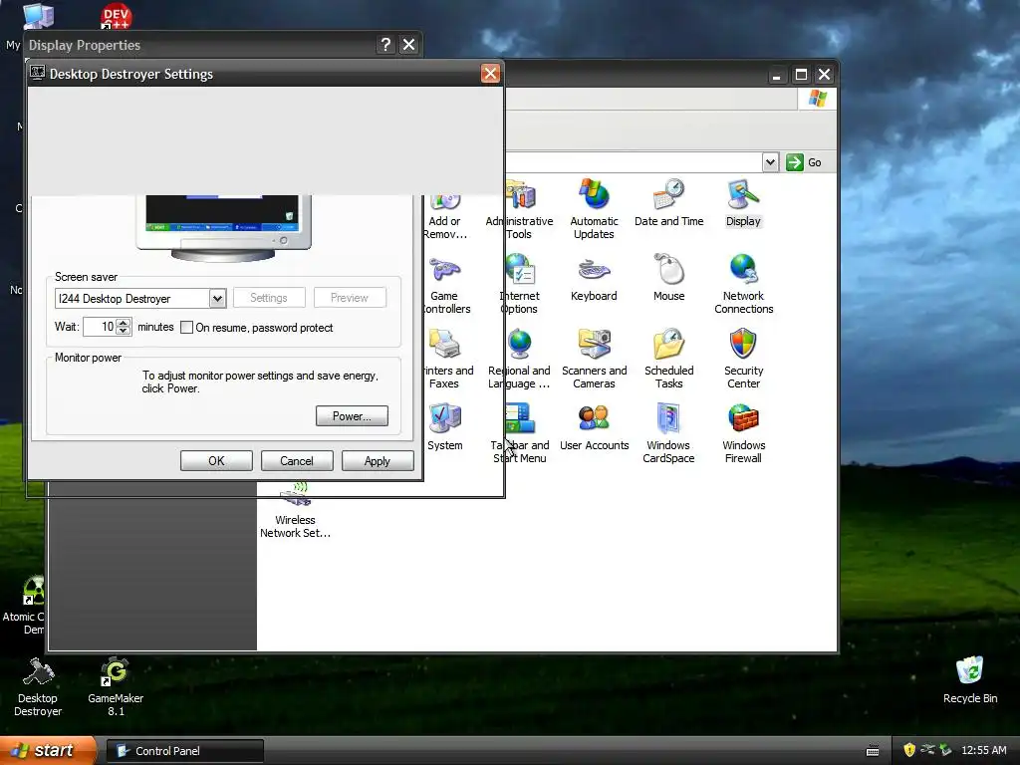Open Add or Remove Programs icon
This screenshot has height=765, width=1020.
[445, 216]
